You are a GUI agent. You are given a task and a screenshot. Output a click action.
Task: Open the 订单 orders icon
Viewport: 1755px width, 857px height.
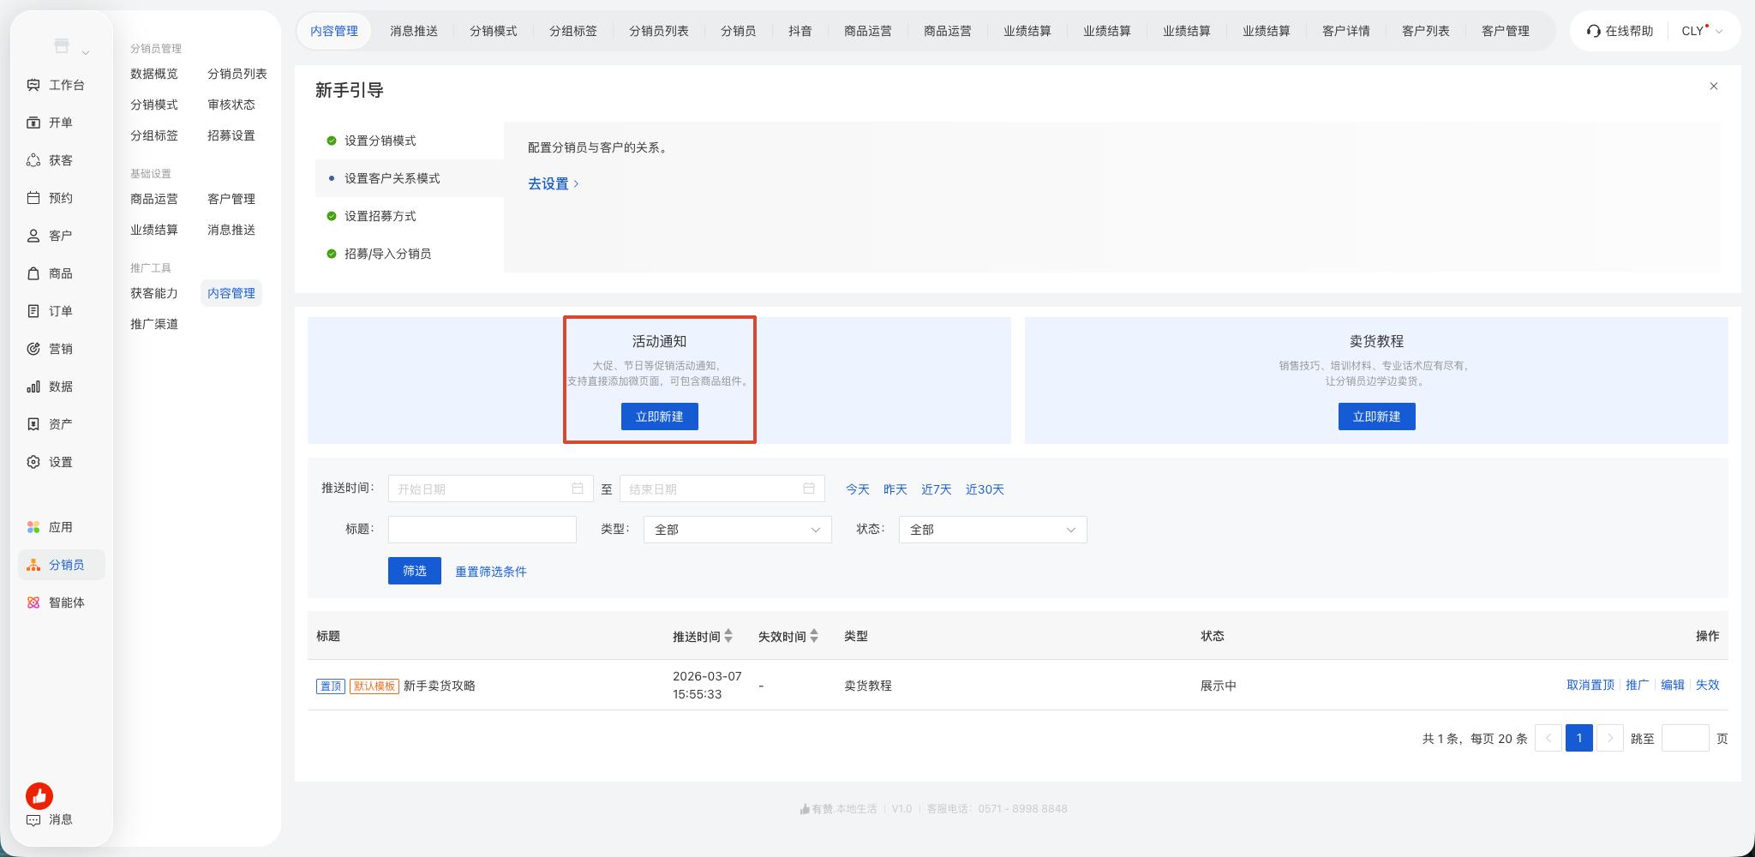pyautogui.click(x=33, y=311)
